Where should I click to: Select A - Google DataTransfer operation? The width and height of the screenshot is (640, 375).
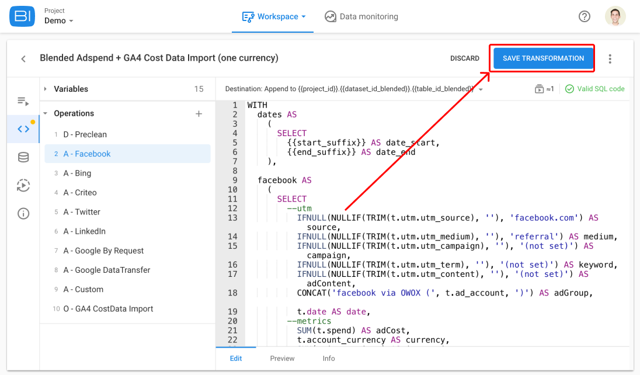127,270
